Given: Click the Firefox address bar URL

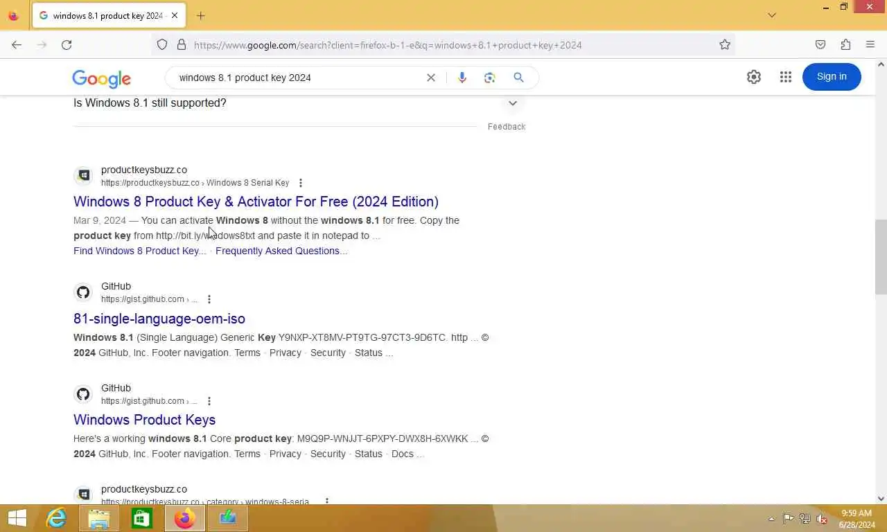Looking at the screenshot, I should click(388, 45).
